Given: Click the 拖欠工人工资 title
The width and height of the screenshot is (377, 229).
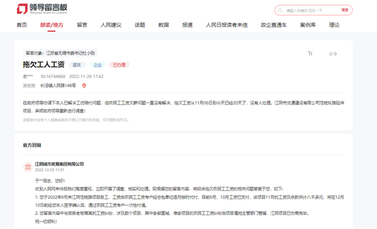Looking at the screenshot, I should 44,65.
